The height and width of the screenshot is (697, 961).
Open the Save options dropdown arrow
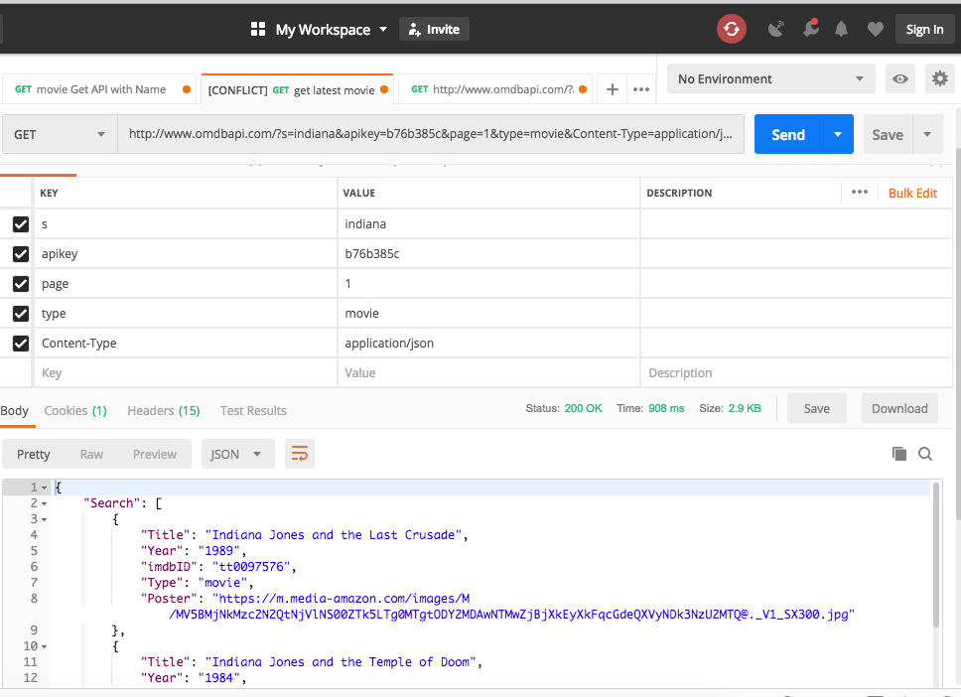click(x=926, y=134)
